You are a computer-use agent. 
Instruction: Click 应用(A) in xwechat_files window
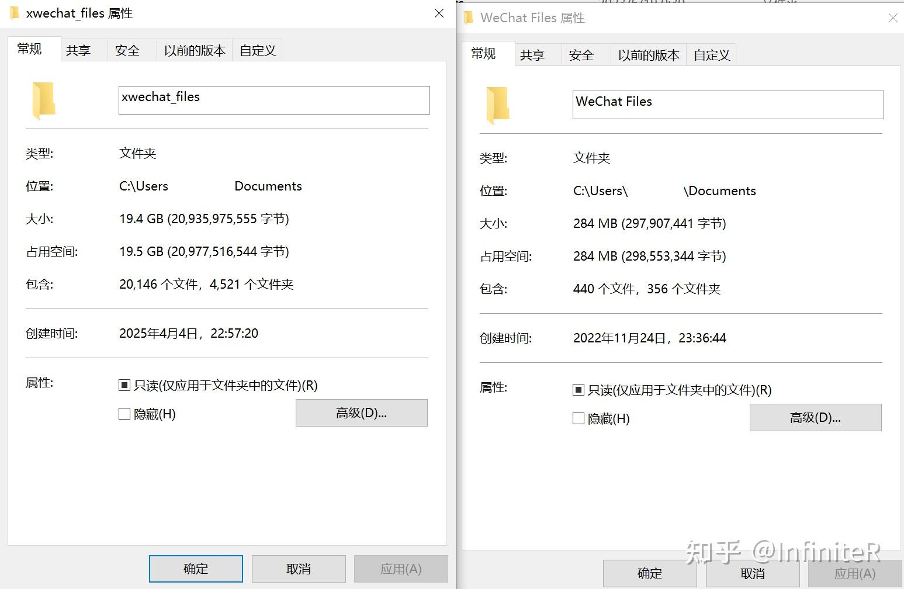click(401, 569)
